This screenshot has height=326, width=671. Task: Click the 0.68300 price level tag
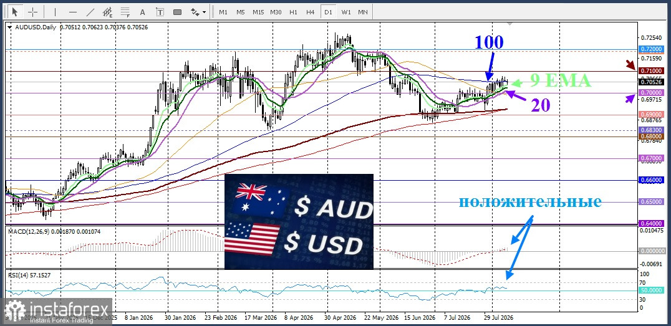(650, 130)
